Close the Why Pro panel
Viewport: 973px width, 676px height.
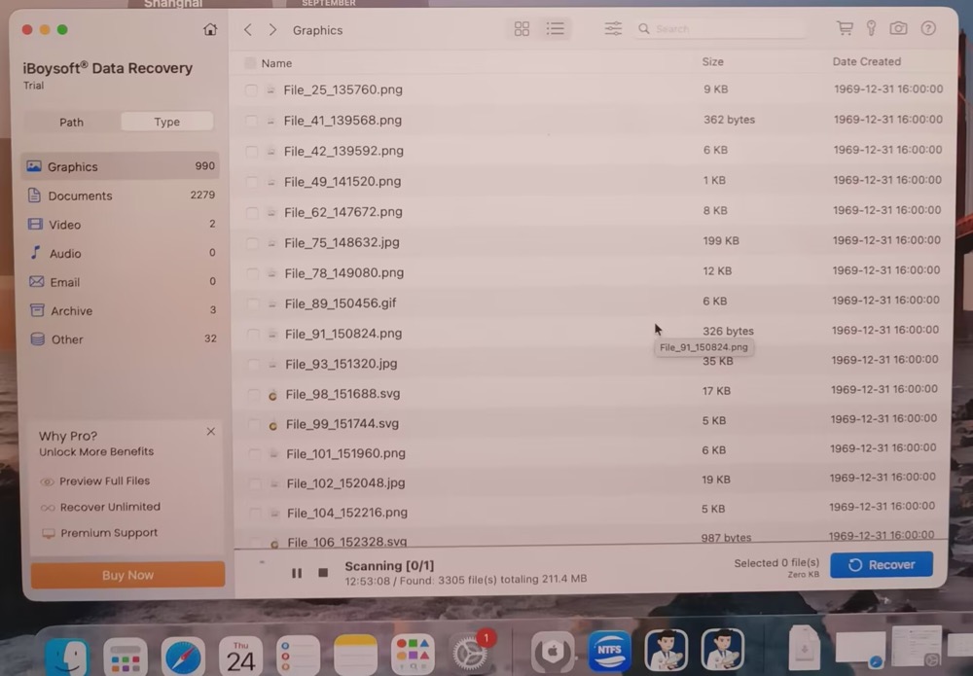coord(211,431)
